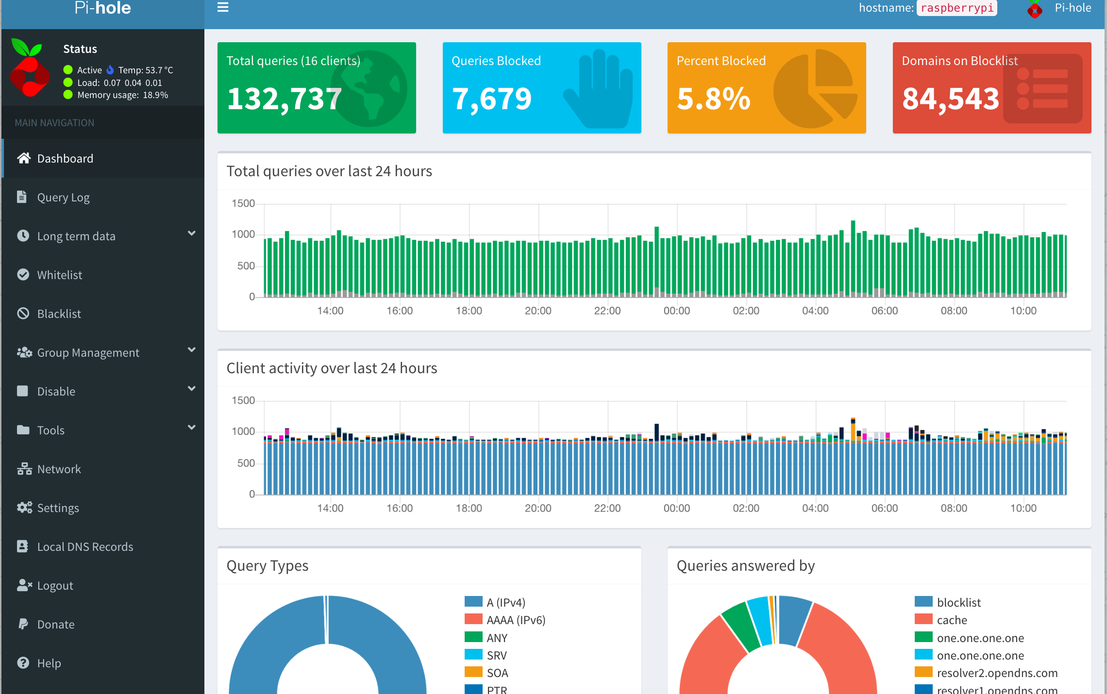This screenshot has width=1107, height=694.
Task: Open the Dashboard page
Action: tap(103, 158)
